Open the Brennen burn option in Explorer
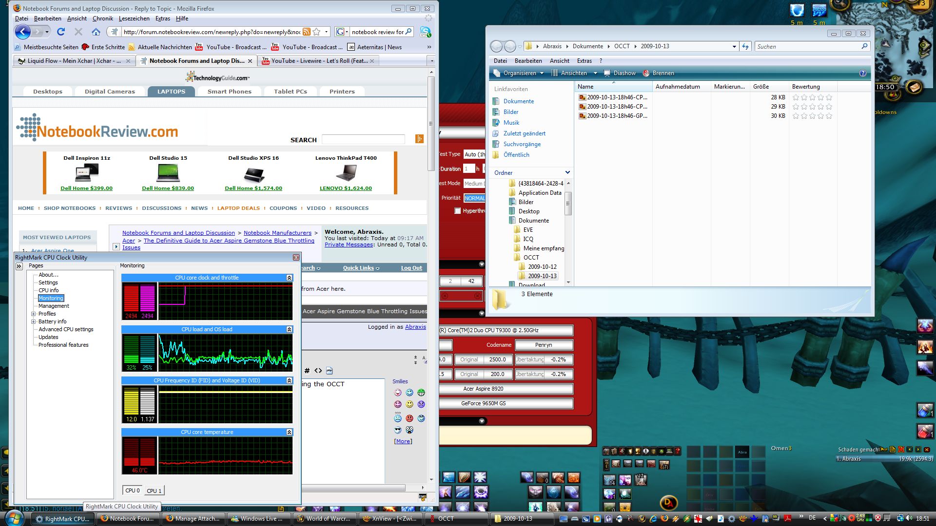936x526 pixels. (x=658, y=73)
